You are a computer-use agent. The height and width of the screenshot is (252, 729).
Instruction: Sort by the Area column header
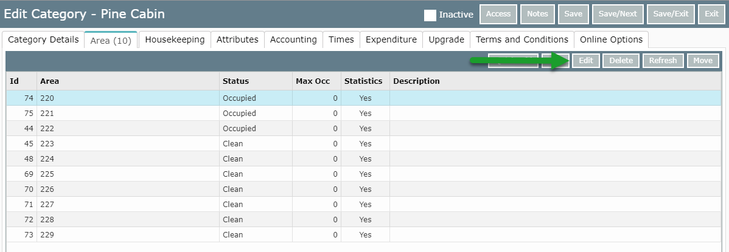pos(128,81)
